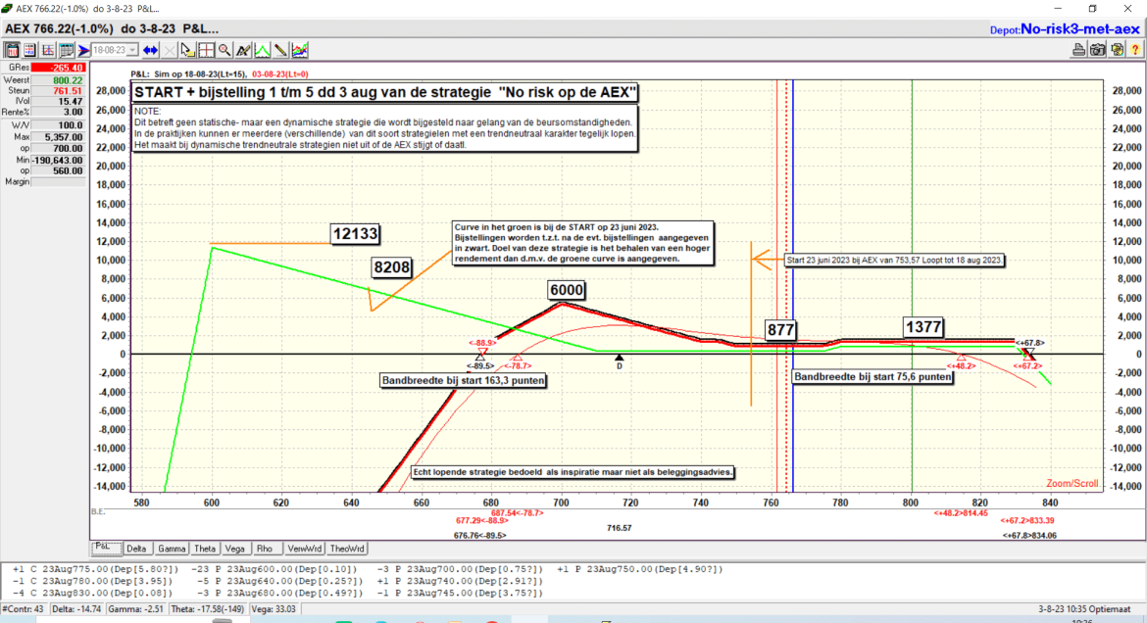This screenshot has width=1147, height=623.
Task: Switch to the P&L tab
Action: coord(106,548)
